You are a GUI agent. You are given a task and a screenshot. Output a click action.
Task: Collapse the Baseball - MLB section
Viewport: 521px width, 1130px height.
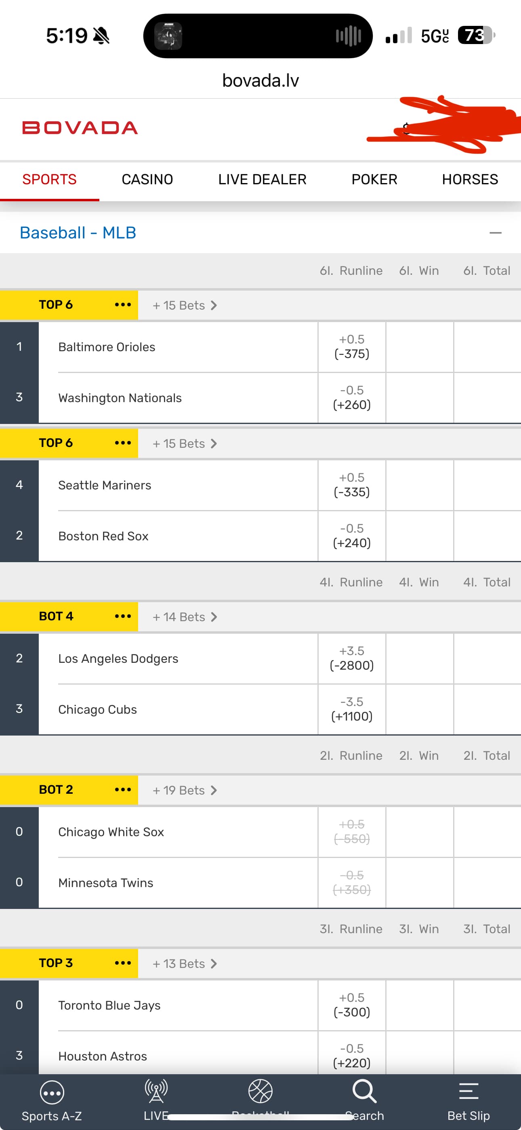point(495,233)
